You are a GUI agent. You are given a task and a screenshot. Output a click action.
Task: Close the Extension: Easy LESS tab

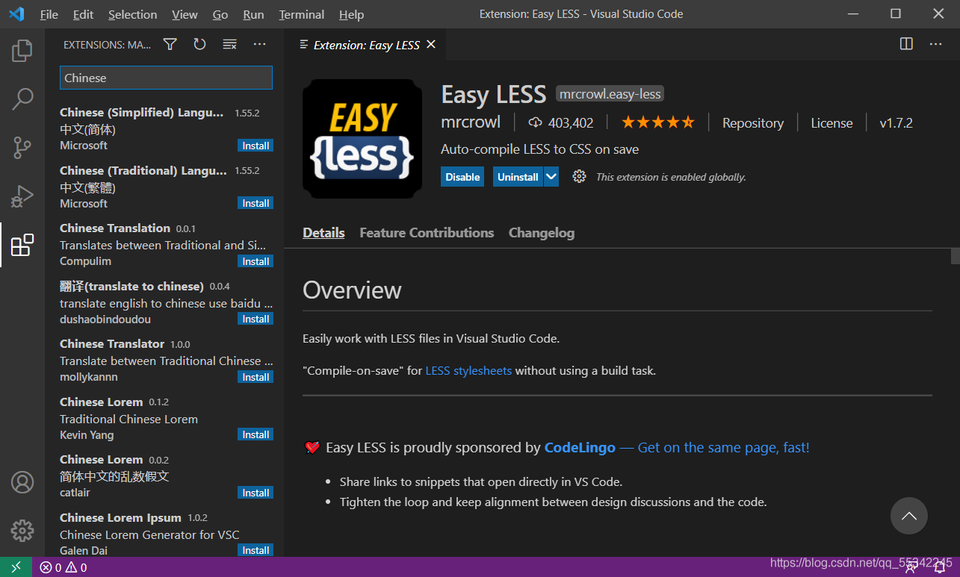click(431, 45)
